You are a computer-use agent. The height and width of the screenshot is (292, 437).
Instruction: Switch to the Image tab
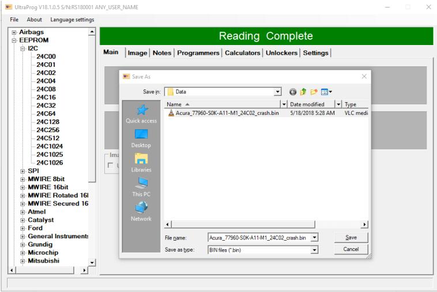(137, 53)
